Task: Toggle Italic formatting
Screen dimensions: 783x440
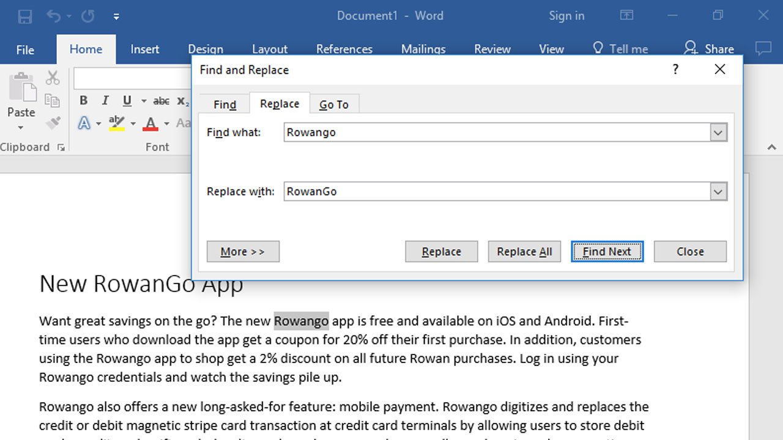Action: pyautogui.click(x=105, y=101)
